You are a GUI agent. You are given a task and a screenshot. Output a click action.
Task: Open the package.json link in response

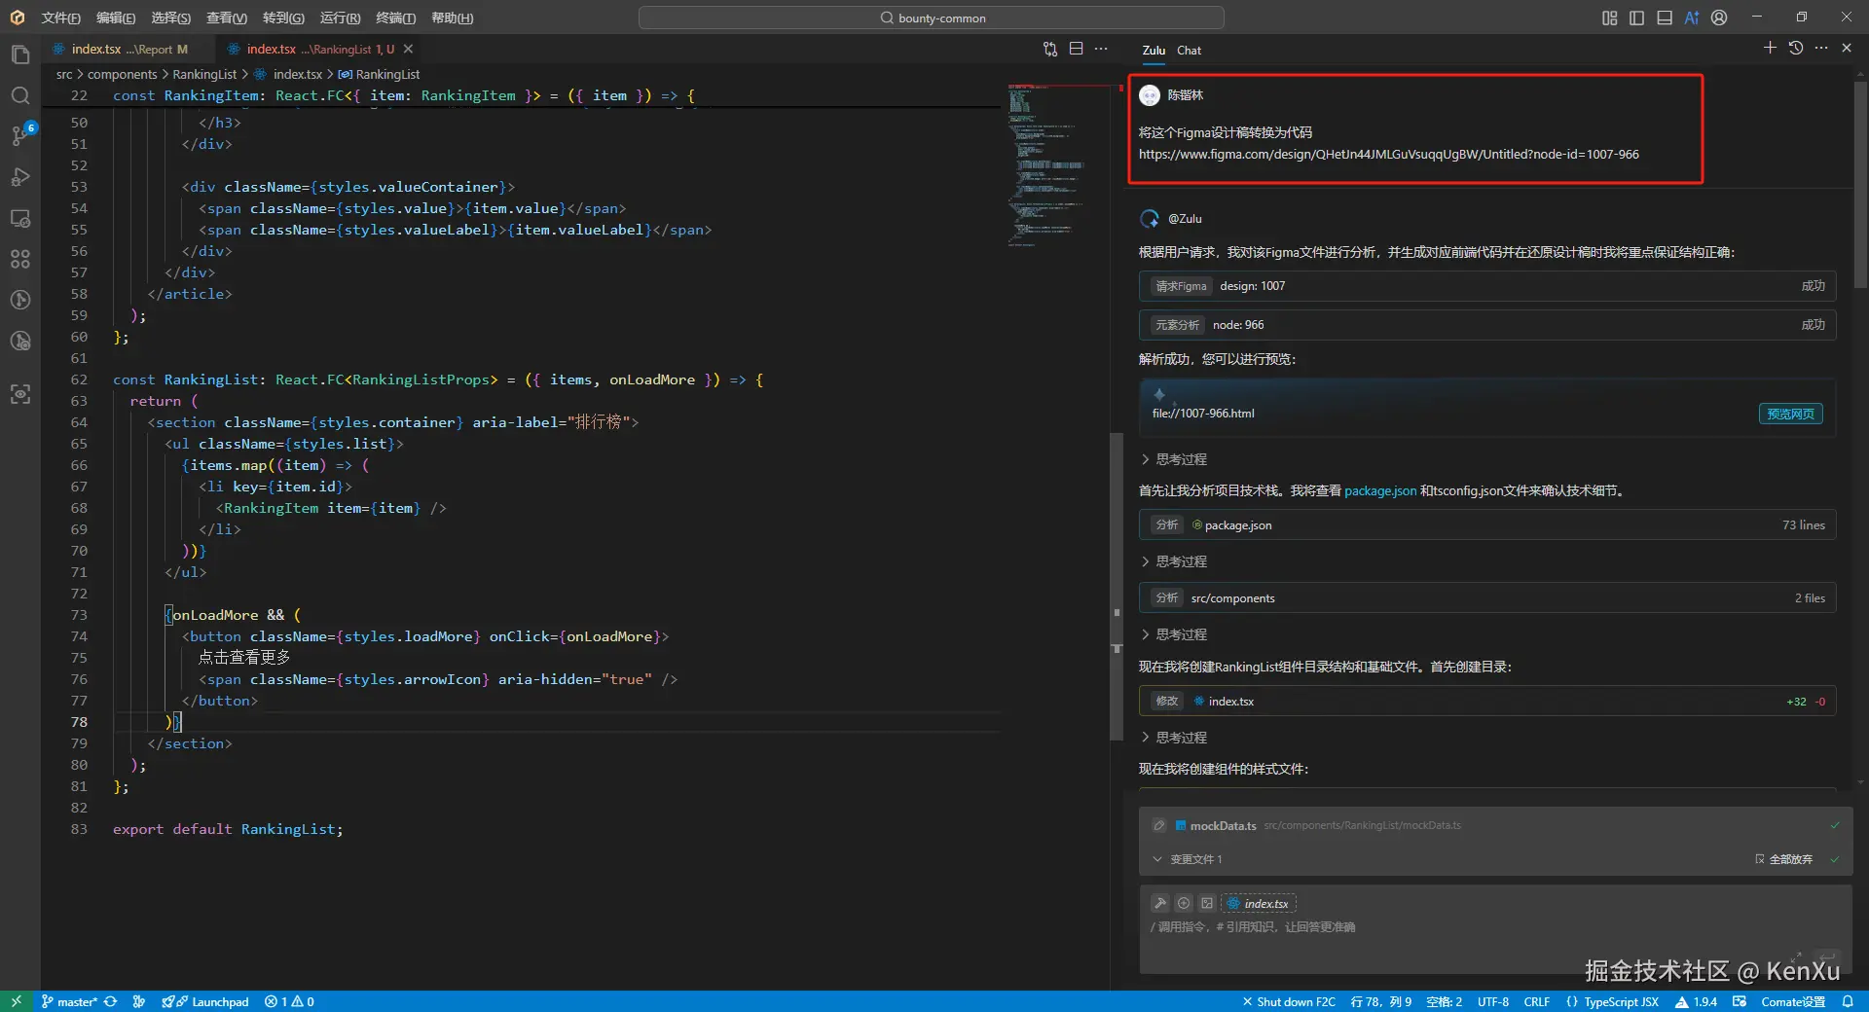(x=1379, y=491)
